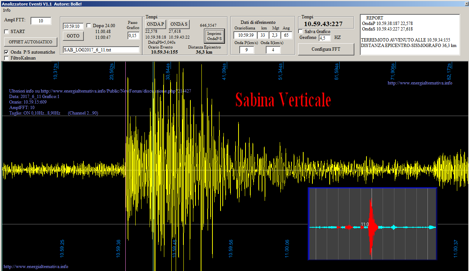Edit the Ang field 65
This screenshot has width=469, height=271.
(286, 35)
